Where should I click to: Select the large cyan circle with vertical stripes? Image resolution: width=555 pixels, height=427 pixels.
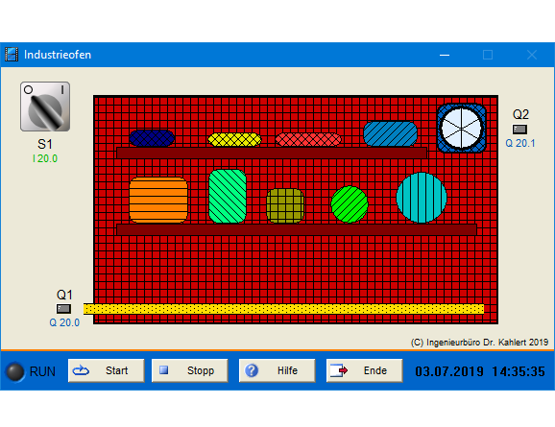(x=422, y=198)
